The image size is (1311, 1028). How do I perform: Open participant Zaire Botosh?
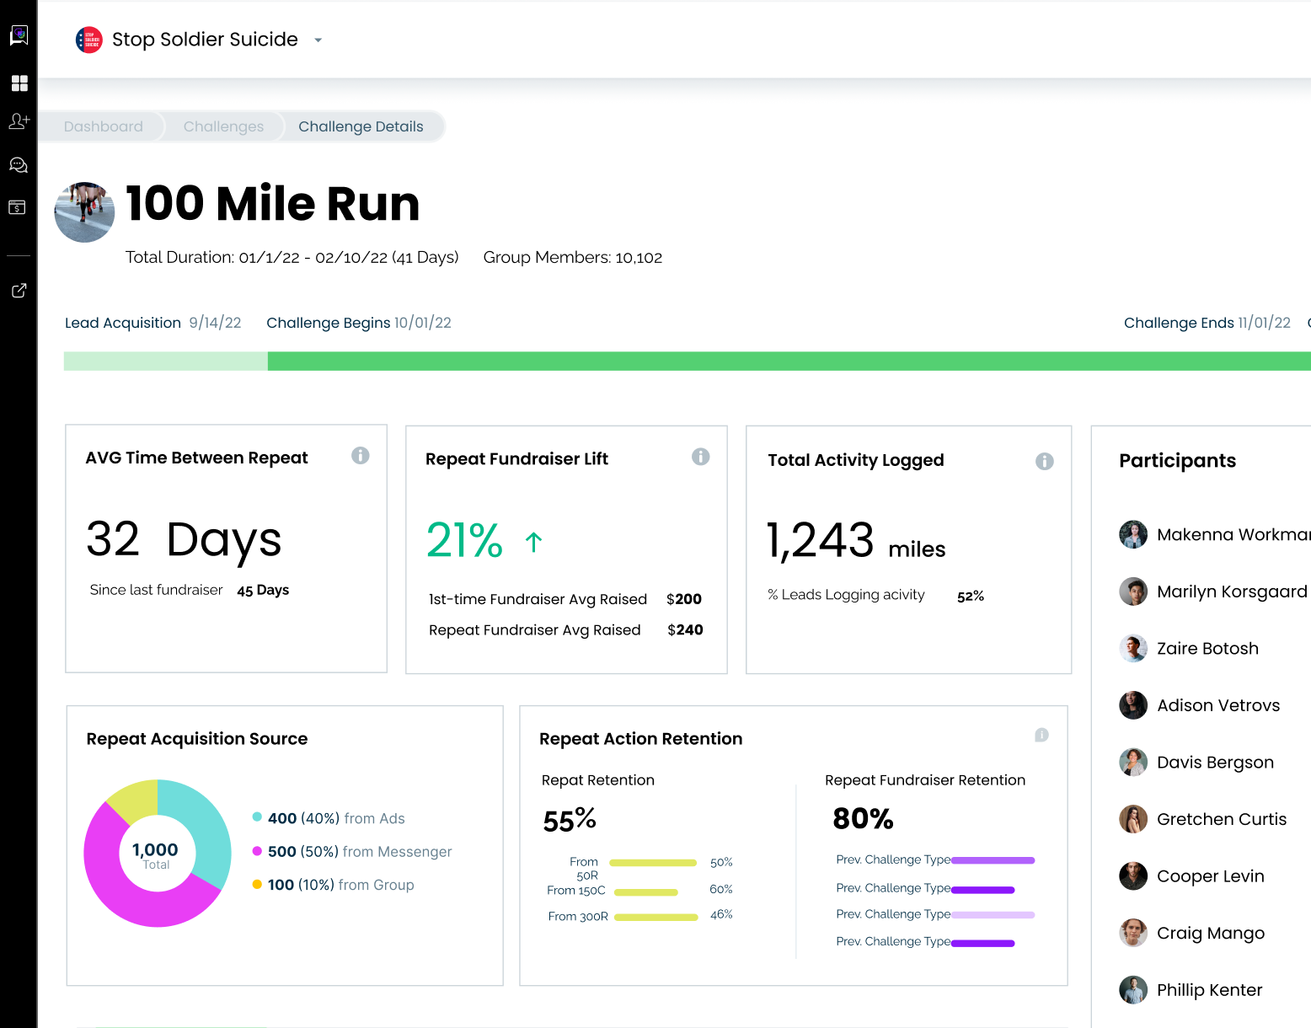click(1207, 648)
